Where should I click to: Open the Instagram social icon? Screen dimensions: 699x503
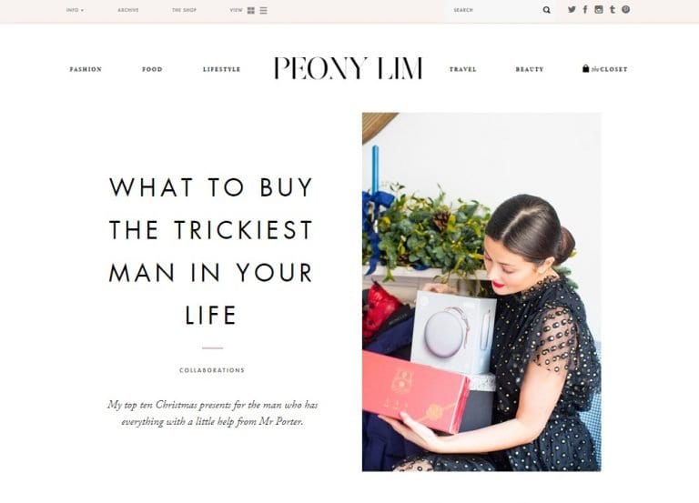(599, 9)
